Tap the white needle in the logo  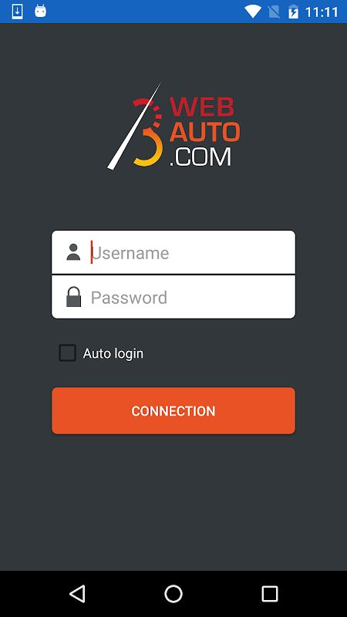click(134, 126)
